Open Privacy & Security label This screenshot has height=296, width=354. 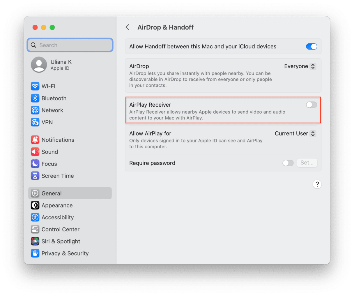coord(65,253)
